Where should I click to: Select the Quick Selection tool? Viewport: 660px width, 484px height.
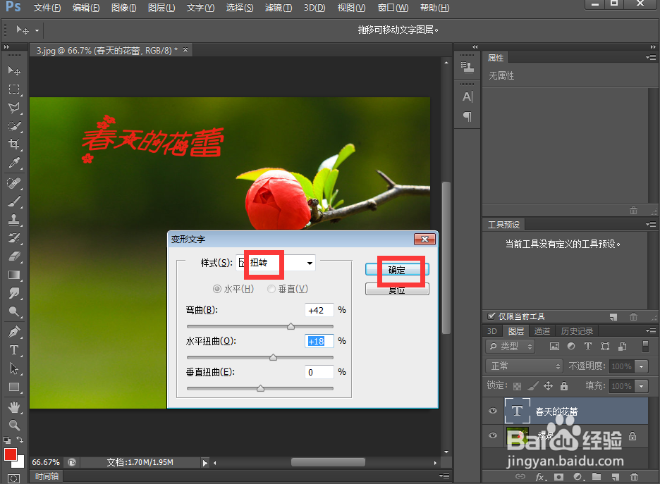(14, 126)
